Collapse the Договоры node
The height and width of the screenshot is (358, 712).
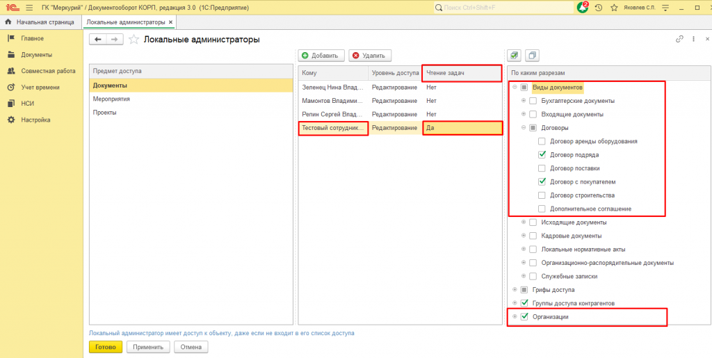[x=524, y=128]
